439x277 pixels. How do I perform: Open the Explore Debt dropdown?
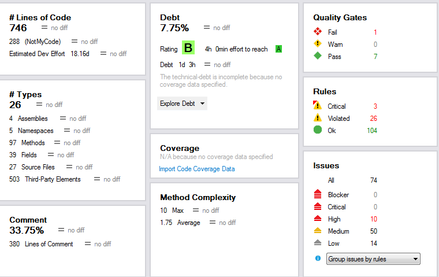182,104
